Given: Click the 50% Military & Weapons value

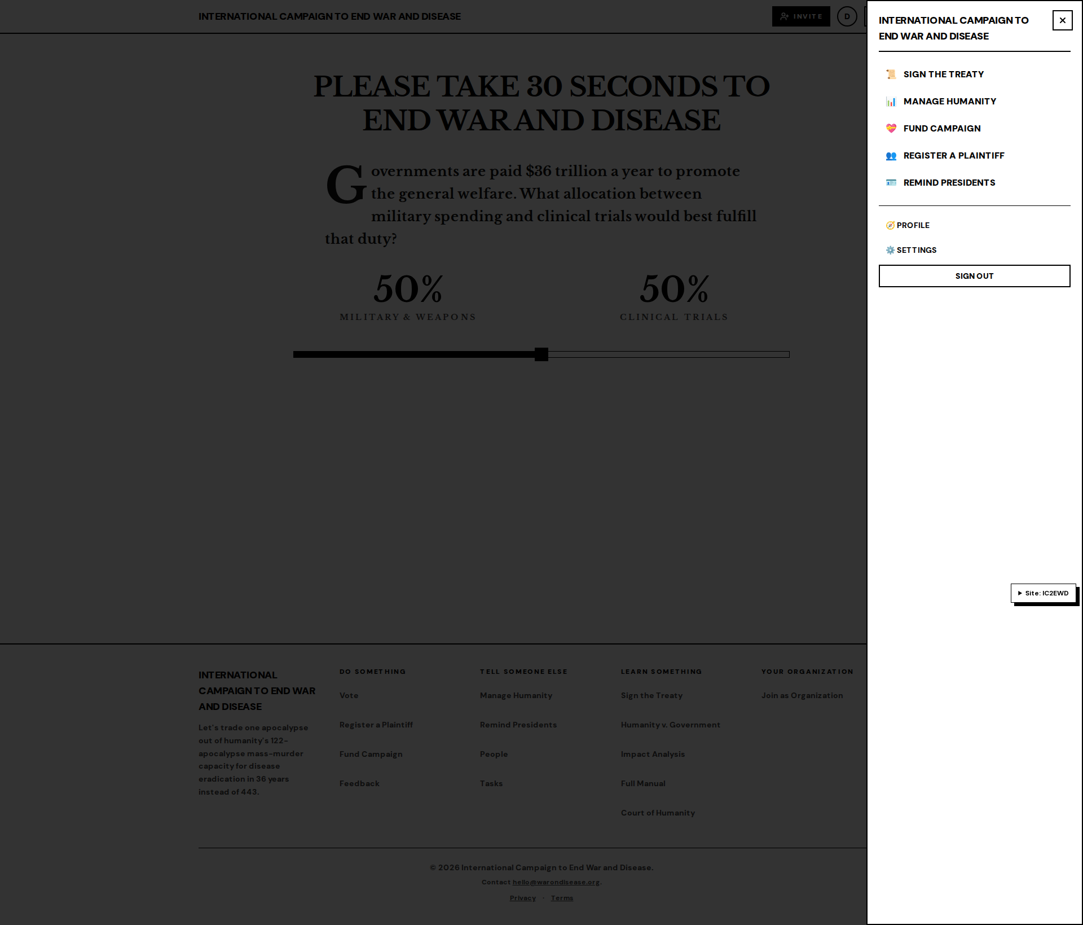Looking at the screenshot, I should click(x=408, y=289).
